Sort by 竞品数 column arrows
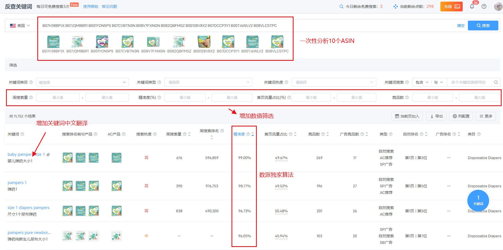 [328, 134]
